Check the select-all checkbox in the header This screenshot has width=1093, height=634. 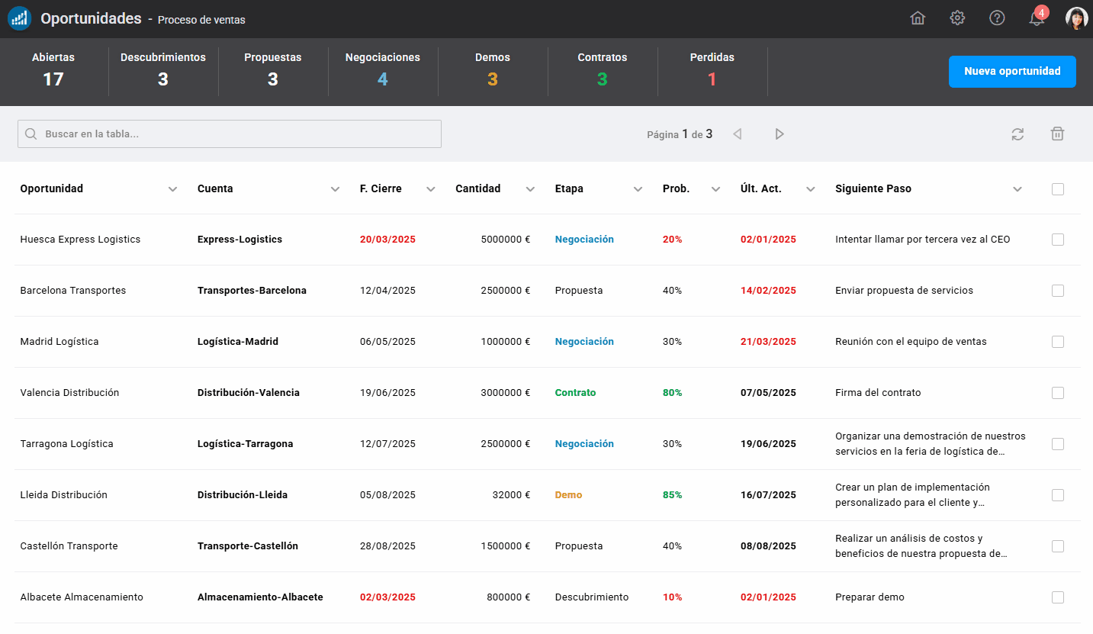point(1058,188)
